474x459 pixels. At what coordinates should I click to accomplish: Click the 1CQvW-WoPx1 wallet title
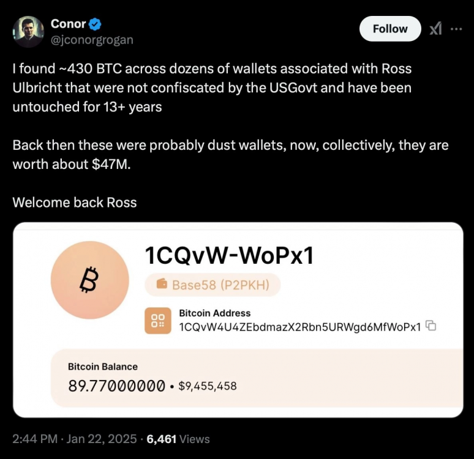pos(229,255)
